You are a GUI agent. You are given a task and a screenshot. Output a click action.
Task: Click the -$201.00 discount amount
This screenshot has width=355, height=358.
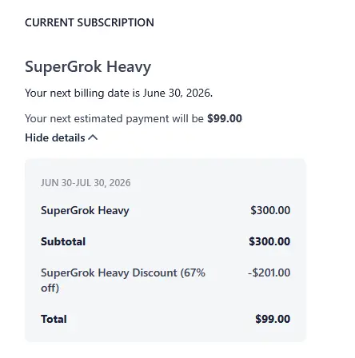click(x=269, y=272)
